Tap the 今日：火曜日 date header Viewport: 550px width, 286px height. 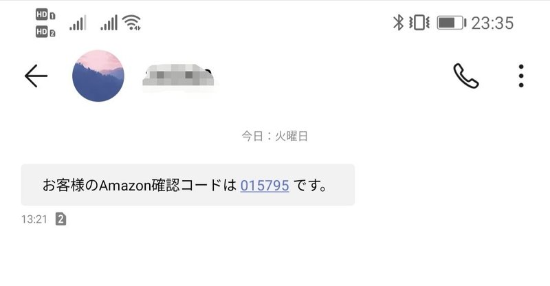coord(274,136)
